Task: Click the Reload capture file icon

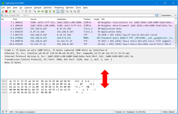Action: click(30, 11)
